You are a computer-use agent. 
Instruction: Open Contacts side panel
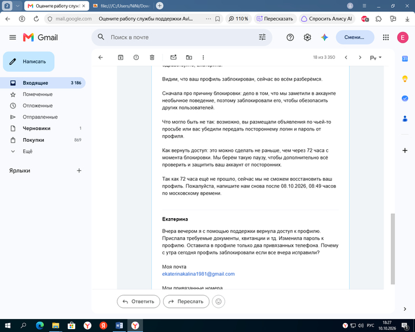[405, 119]
